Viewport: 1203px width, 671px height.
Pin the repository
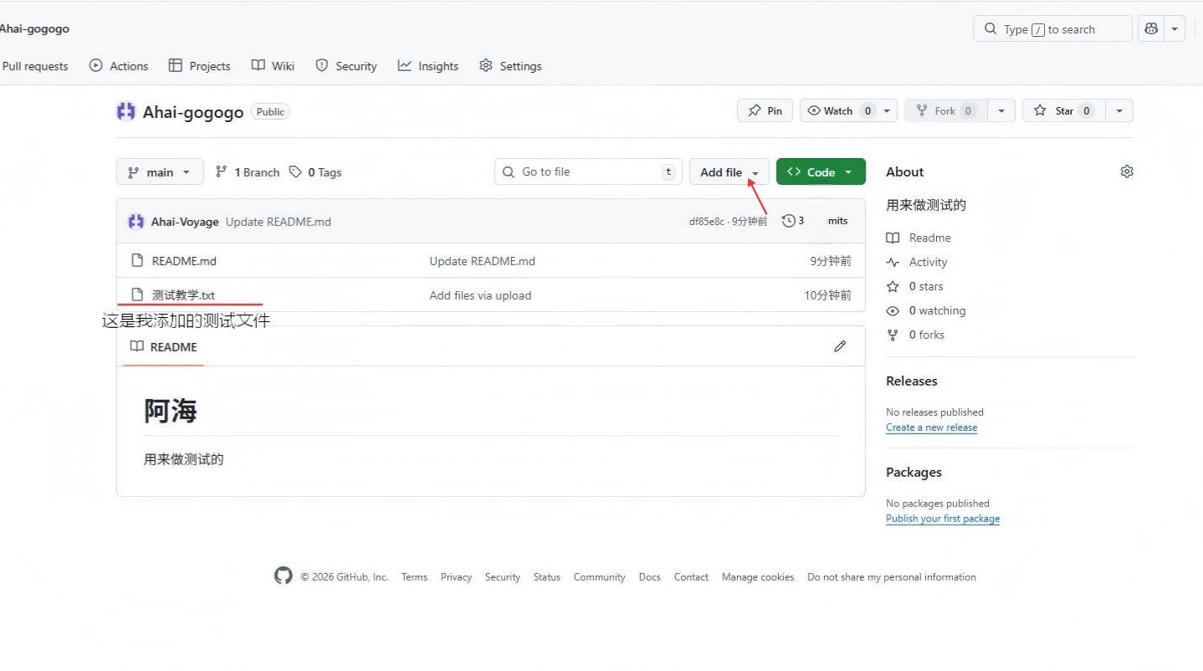pos(765,110)
